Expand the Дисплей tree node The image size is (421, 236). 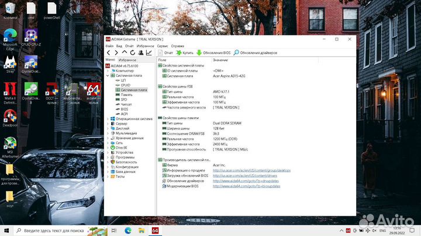tap(108, 128)
